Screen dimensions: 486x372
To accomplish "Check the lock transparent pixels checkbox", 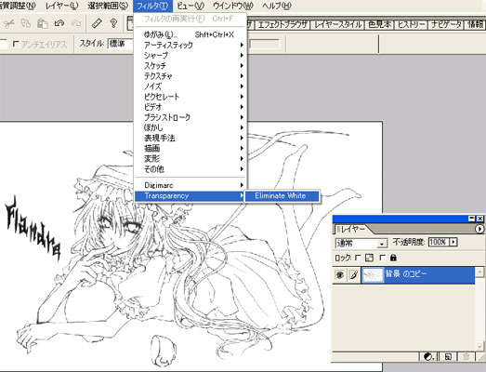I will tap(358, 258).
